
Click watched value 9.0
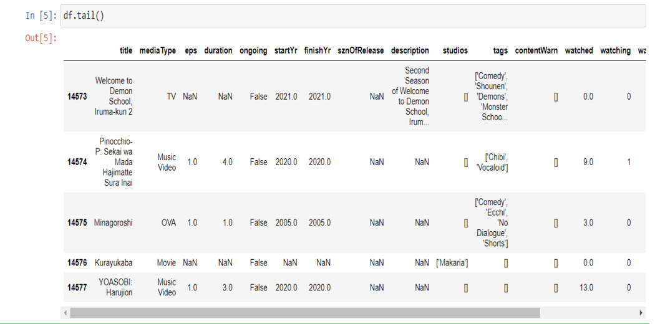tap(588, 162)
